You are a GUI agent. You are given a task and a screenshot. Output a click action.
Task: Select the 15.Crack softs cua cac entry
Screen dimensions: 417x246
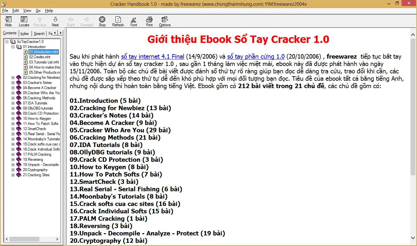[x=41, y=144]
